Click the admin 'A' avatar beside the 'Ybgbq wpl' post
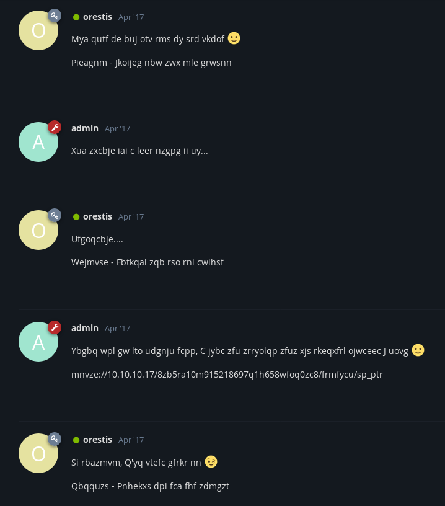This screenshot has height=506, width=445. pyautogui.click(x=38, y=341)
